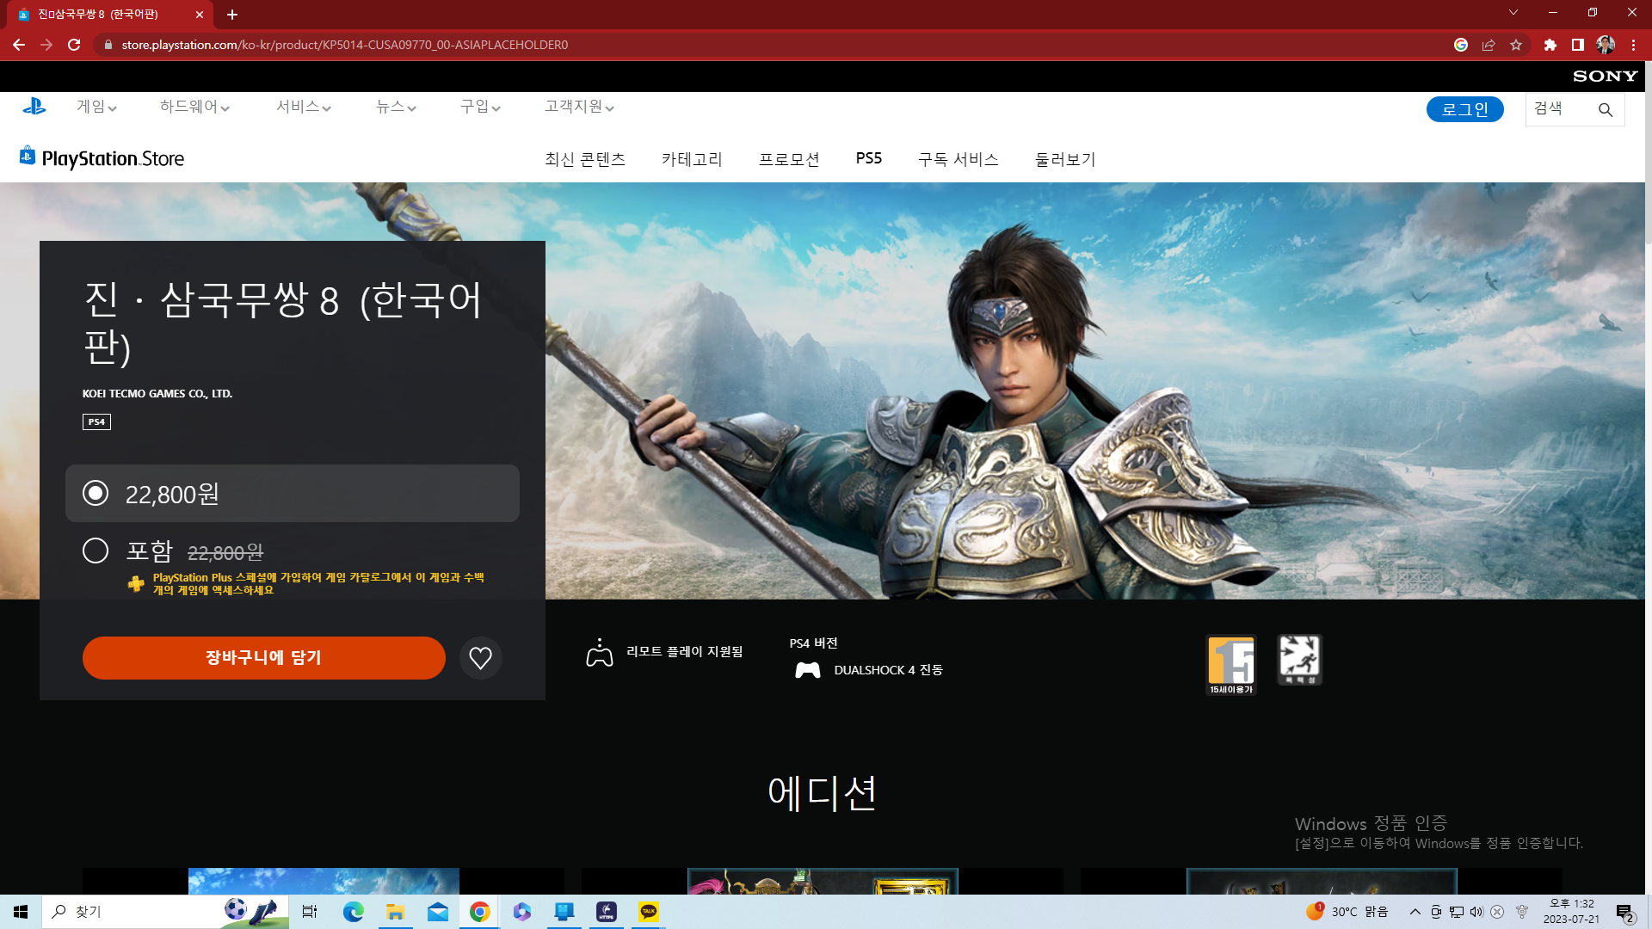Screen dimensions: 1652x929
Task: Reload the page with browser refresh icon
Action: 74,45
